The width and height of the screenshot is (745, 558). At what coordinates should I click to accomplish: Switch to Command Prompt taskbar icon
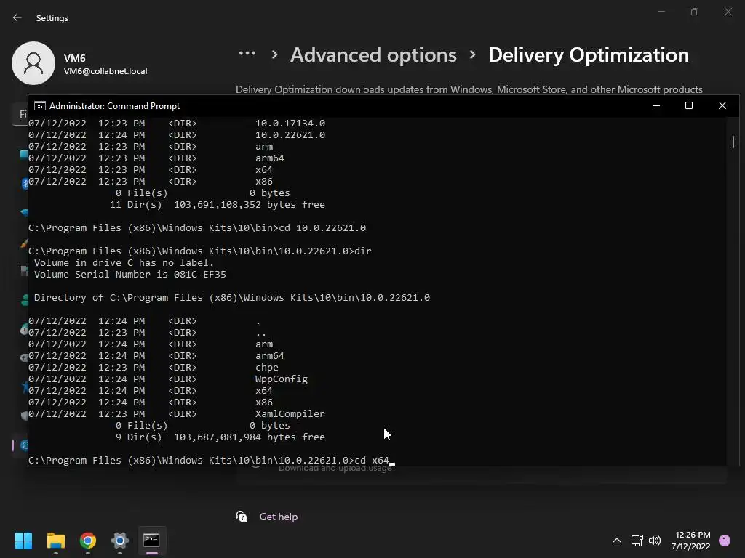[151, 541]
